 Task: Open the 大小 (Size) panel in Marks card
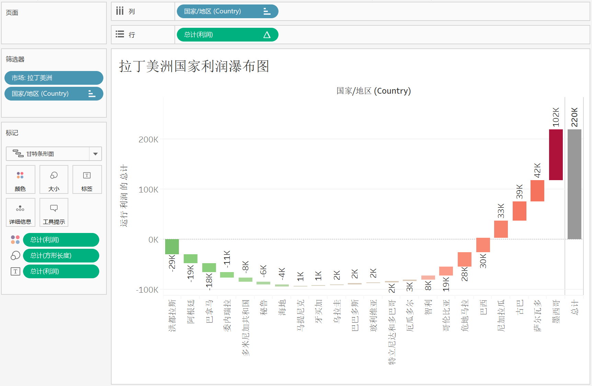coord(54,179)
